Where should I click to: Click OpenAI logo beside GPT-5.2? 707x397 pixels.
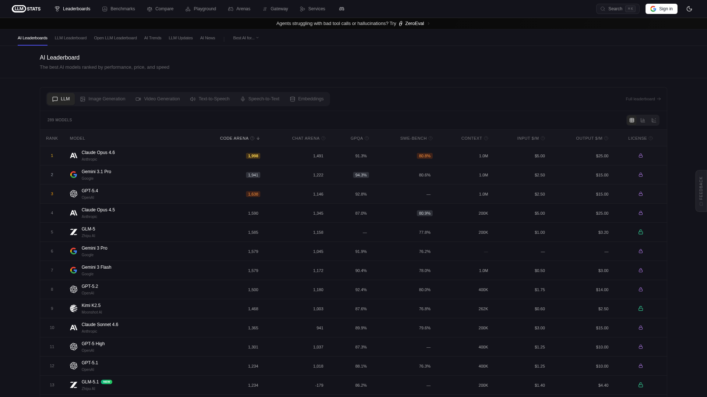[74, 289]
